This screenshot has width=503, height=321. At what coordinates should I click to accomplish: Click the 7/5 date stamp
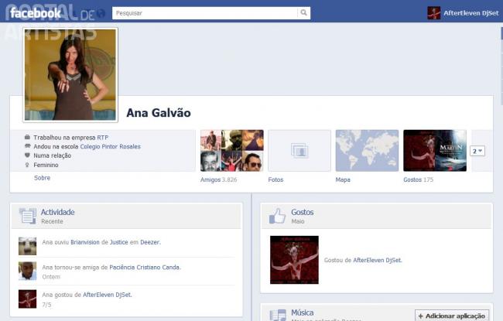pyautogui.click(x=46, y=305)
